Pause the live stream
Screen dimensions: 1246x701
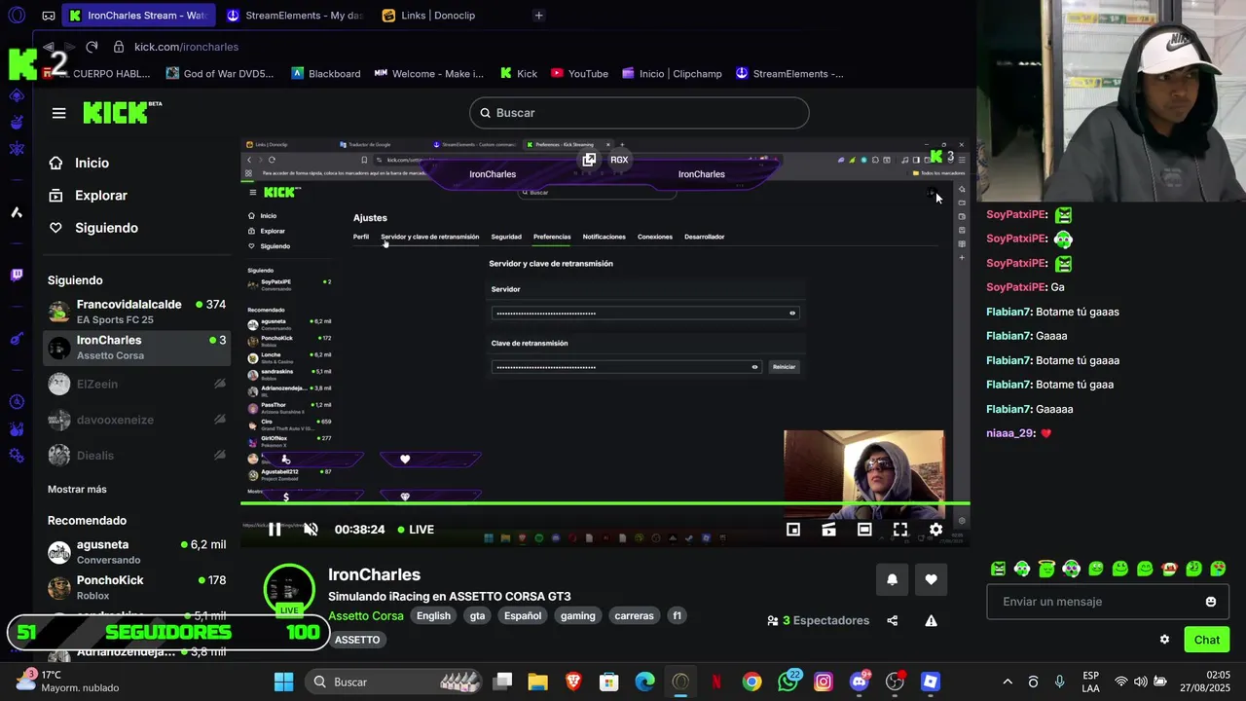275,530
